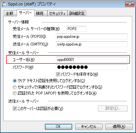Click the 送信メール (SMTP)(U) label
136x133 pixels.
30,44
